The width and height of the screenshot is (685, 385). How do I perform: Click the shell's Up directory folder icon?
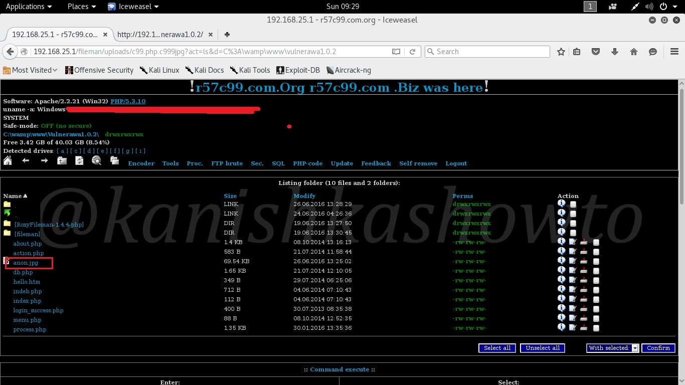pos(62,160)
